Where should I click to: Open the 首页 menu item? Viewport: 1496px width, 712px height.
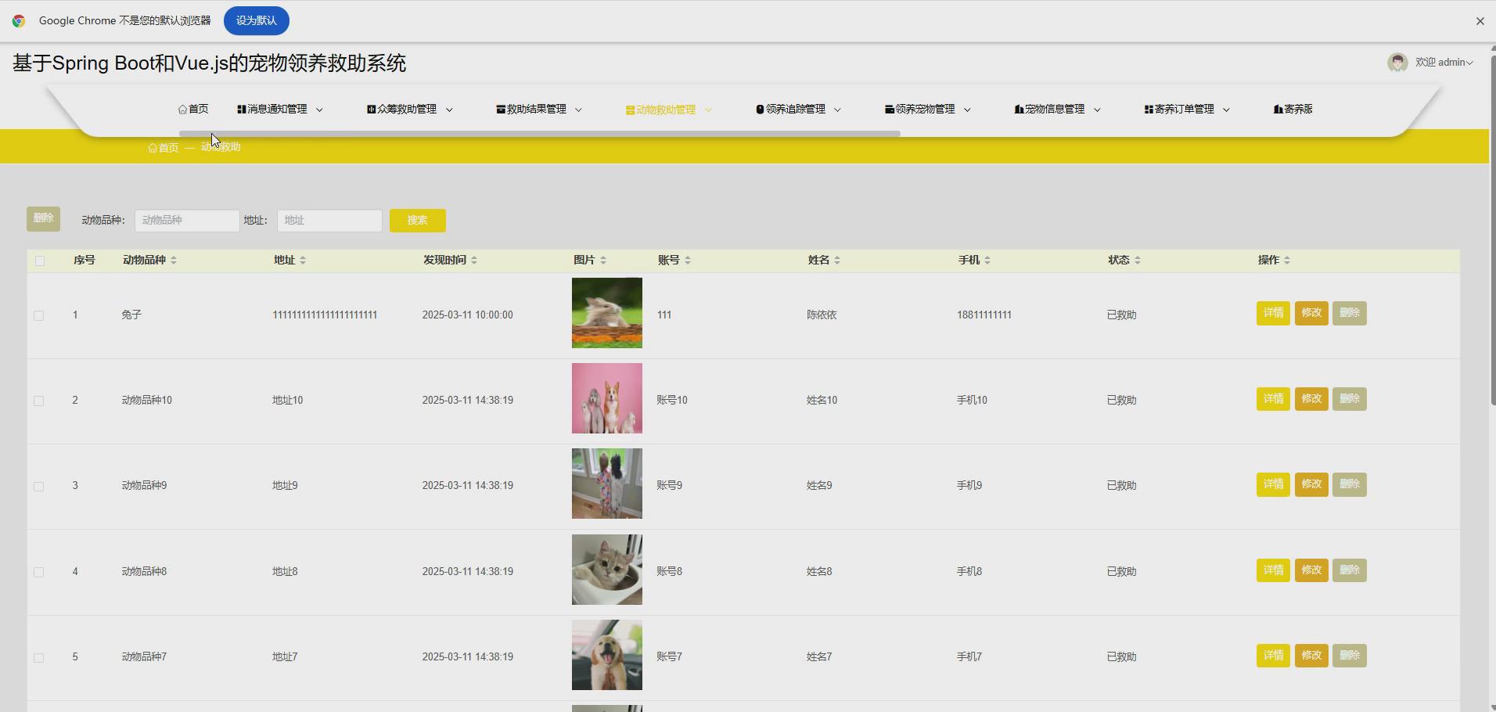pyautogui.click(x=193, y=110)
